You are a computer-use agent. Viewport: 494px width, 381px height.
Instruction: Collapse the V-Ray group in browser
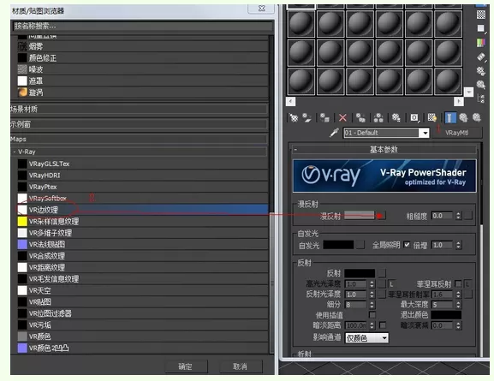coord(139,152)
